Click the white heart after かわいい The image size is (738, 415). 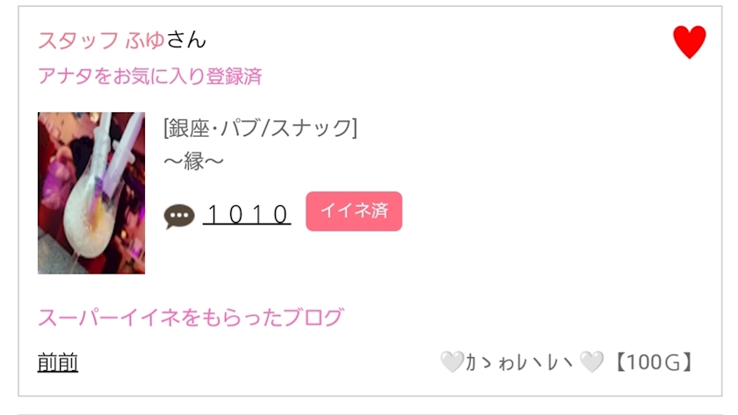coord(592,362)
